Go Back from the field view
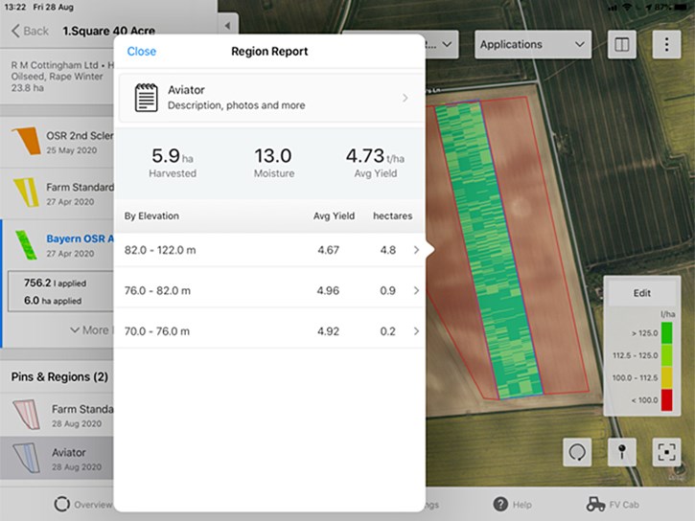Screen dimensions: 695x521 tap(30, 31)
